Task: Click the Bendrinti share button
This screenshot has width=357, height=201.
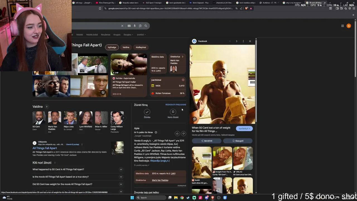Action: coord(207,141)
